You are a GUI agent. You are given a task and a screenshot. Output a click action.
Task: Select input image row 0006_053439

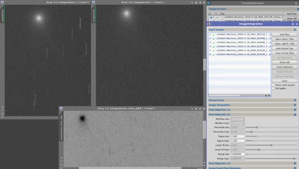(x=240, y=54)
